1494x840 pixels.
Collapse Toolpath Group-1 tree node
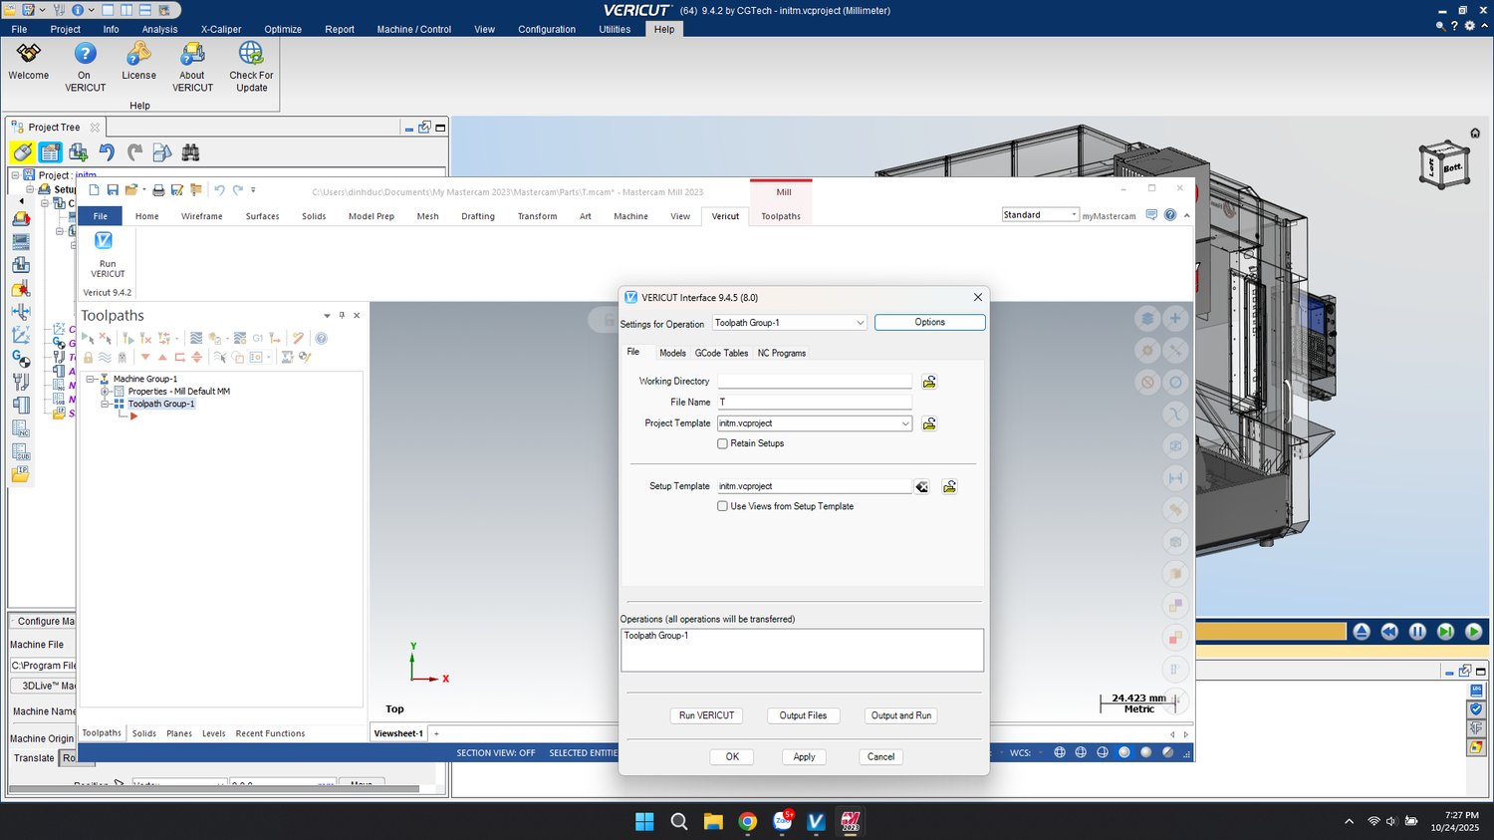click(x=105, y=404)
